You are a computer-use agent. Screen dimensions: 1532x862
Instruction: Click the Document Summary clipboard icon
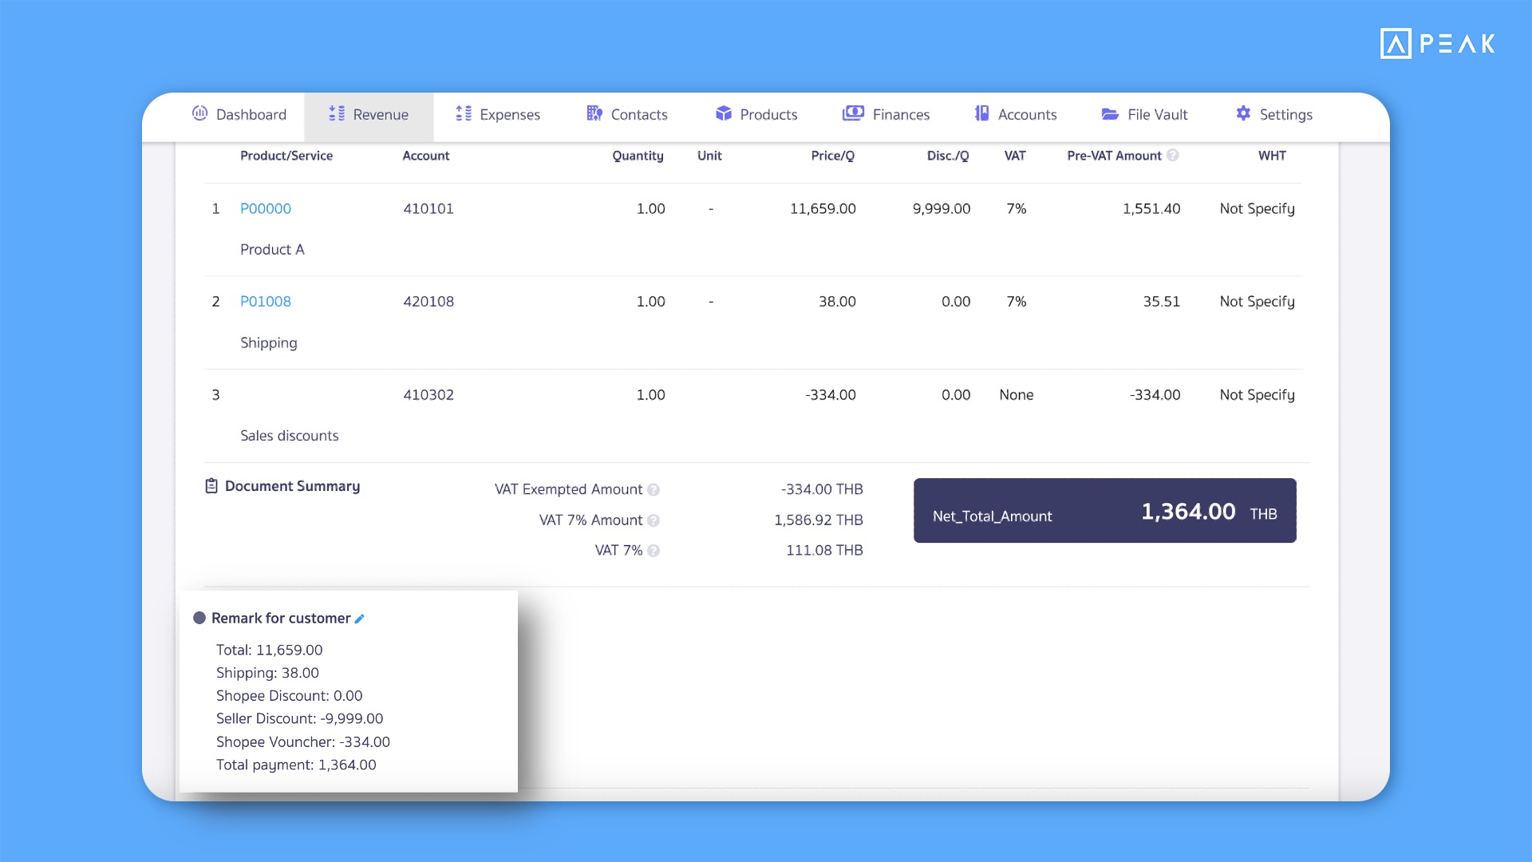[x=211, y=486]
